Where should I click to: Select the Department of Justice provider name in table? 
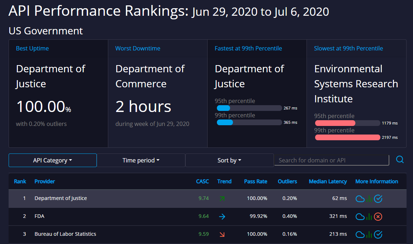(61, 198)
